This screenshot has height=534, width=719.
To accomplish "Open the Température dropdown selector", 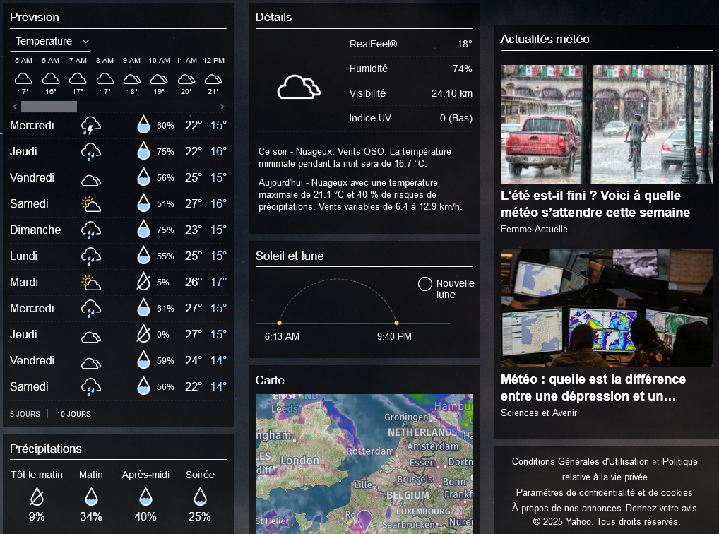I will point(52,42).
